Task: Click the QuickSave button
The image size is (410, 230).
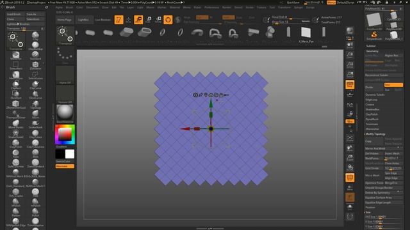Action: click(293, 3)
